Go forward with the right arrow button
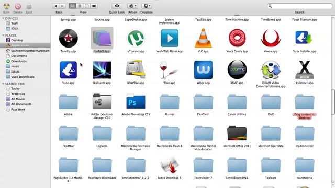The image size is (335, 188). pyautogui.click(x=62, y=6)
